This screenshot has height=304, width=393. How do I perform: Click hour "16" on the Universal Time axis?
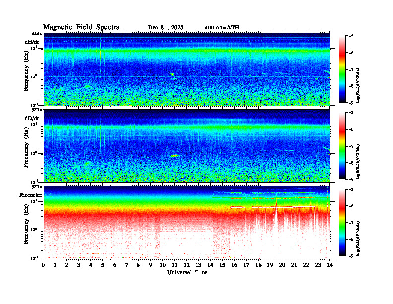point(234,265)
